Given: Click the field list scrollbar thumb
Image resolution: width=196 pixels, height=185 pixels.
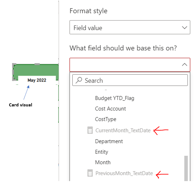Looking at the screenshot, I should (186, 168).
